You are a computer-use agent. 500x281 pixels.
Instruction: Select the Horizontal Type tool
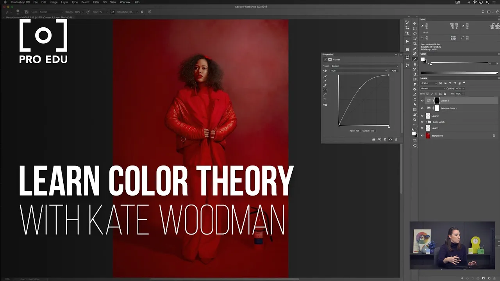point(415,99)
